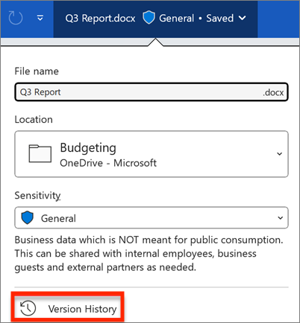
Task: Click the Q3 Report file name field
Action: click(151, 92)
